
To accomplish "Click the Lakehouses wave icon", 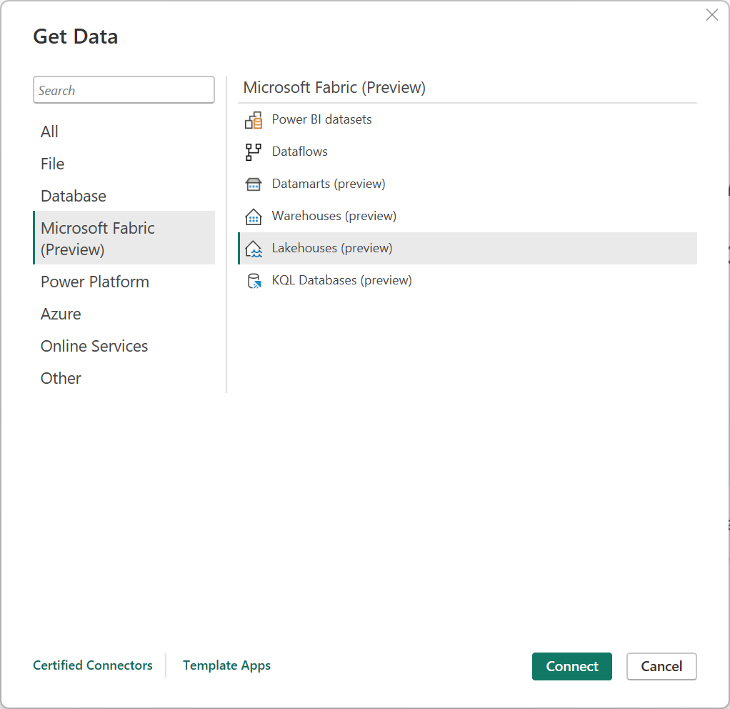I will (x=254, y=249).
